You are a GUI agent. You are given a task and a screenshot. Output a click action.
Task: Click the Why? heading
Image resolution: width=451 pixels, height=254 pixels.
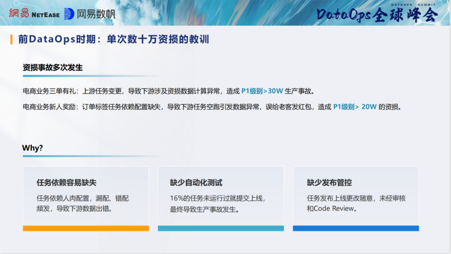(33, 148)
